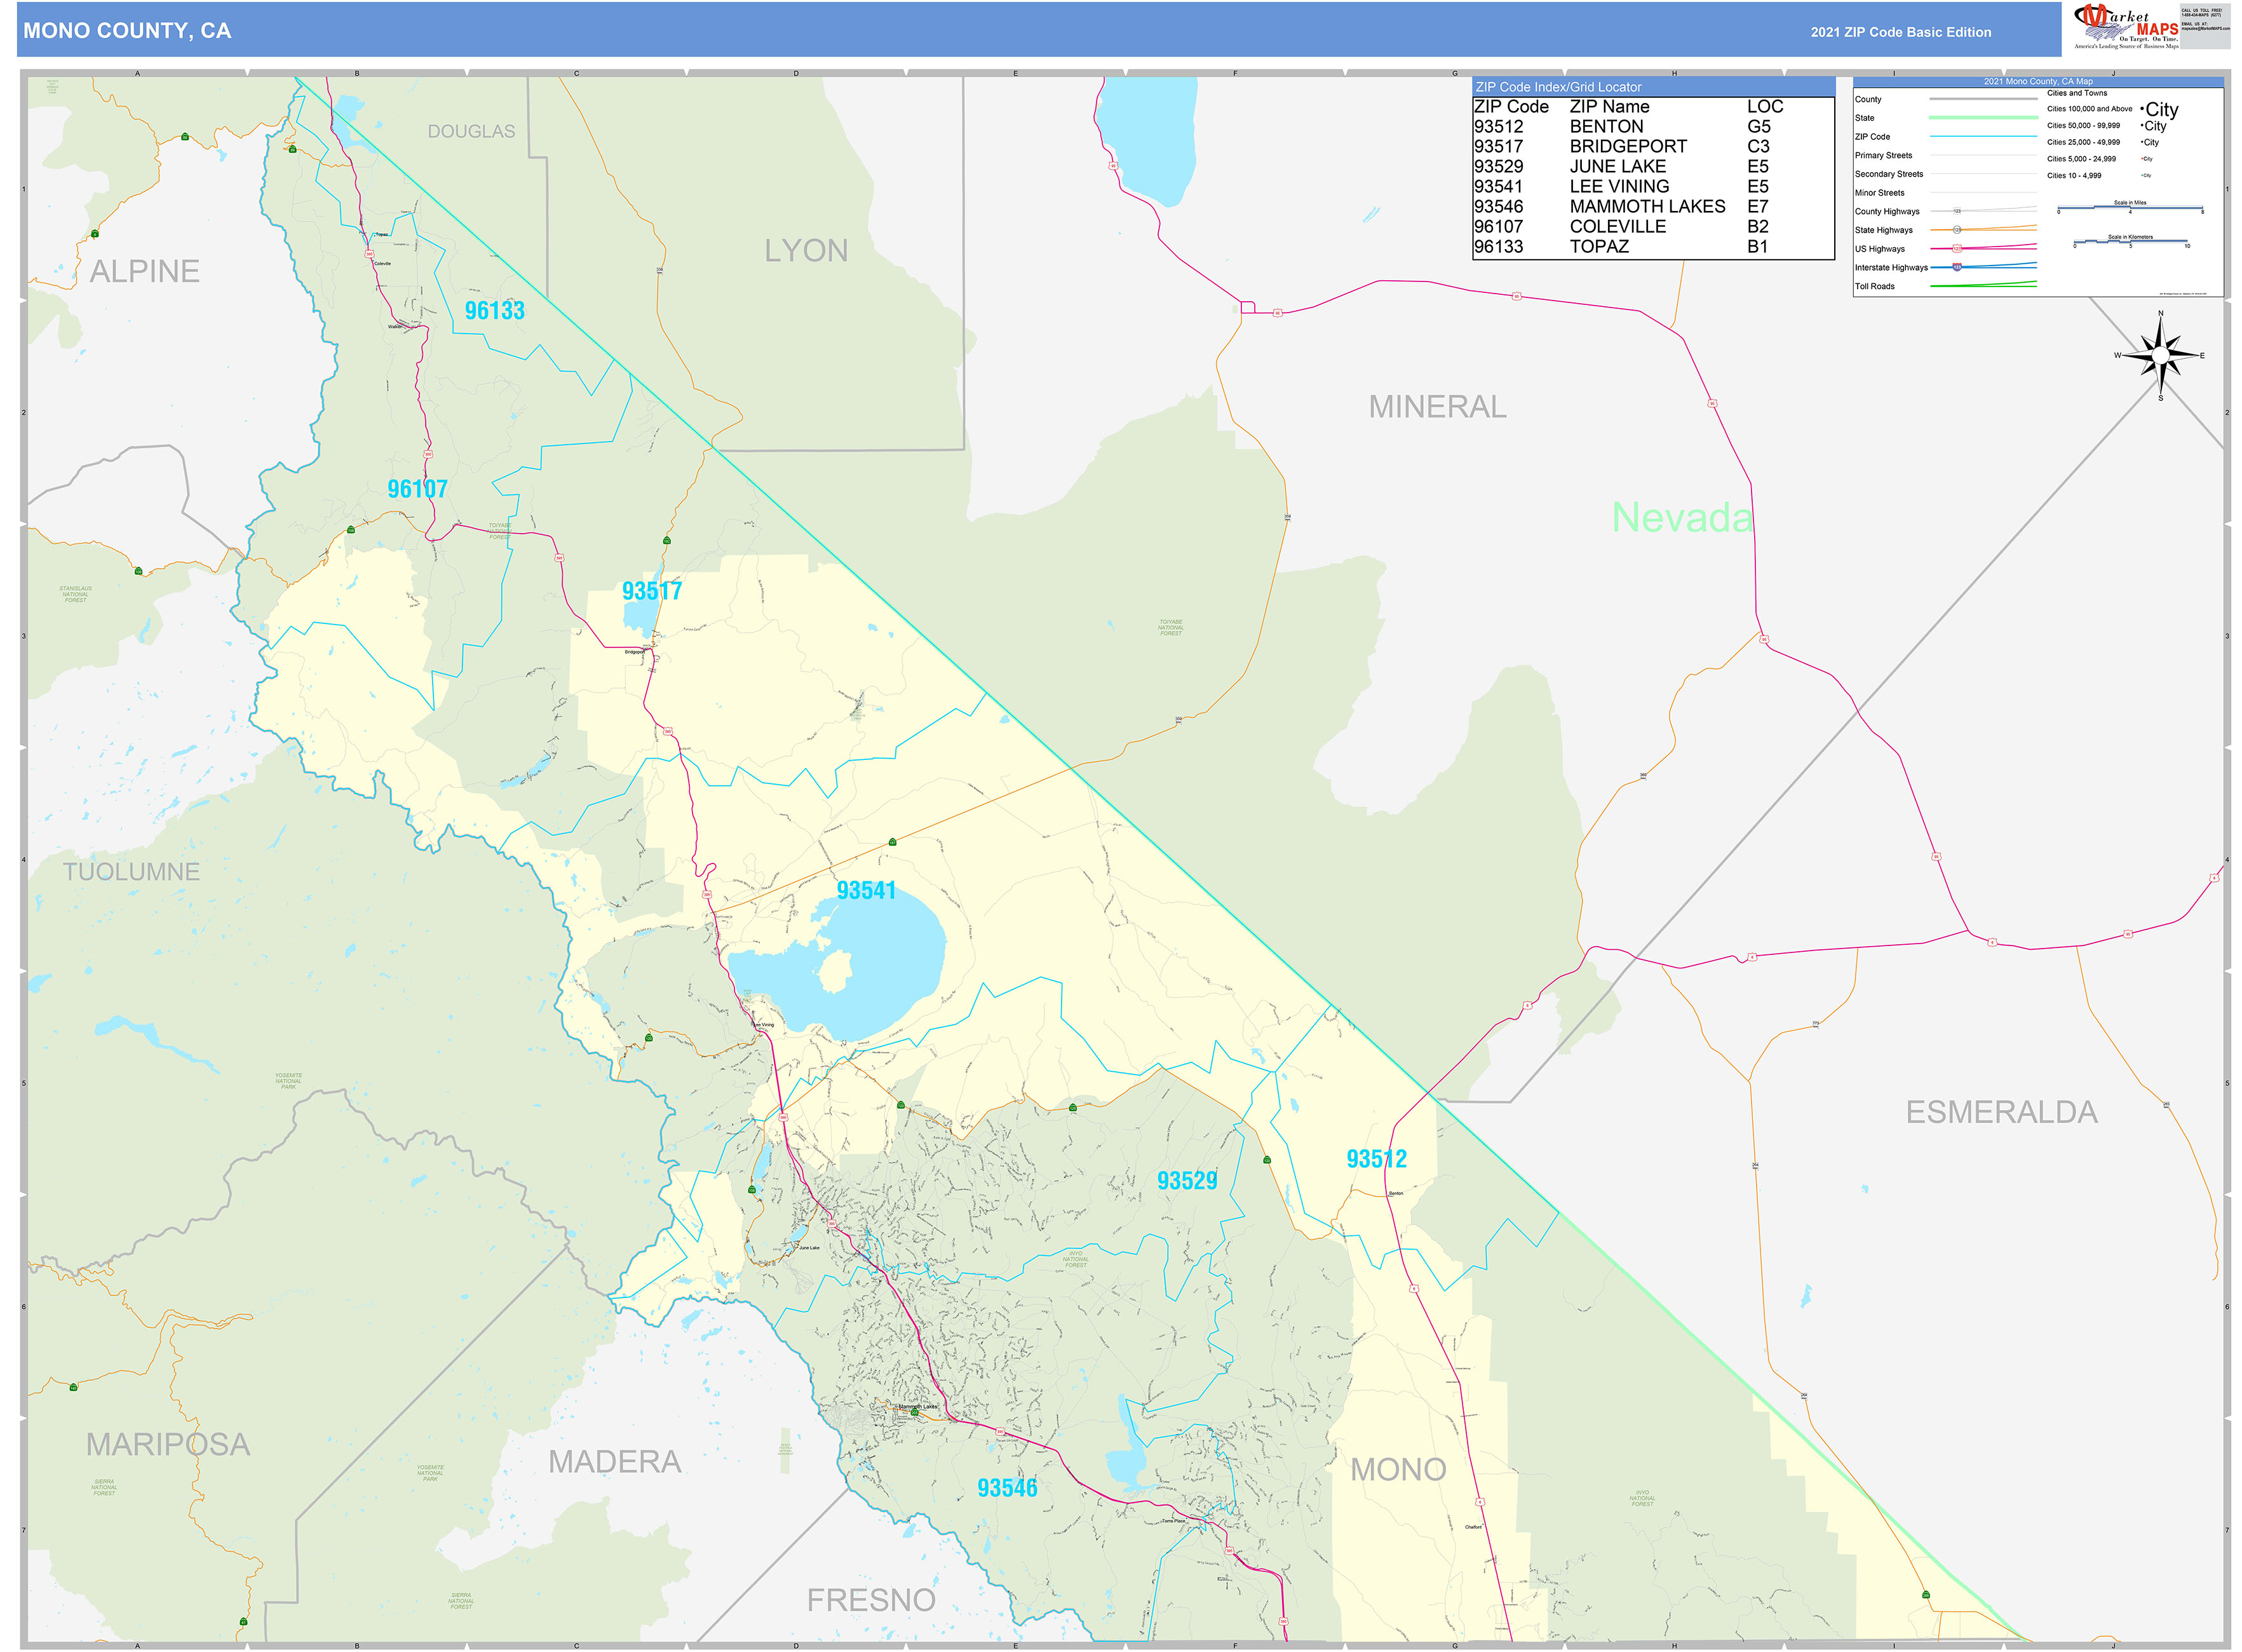Click the 93512 ZIP label on the map

pyautogui.click(x=1376, y=1159)
